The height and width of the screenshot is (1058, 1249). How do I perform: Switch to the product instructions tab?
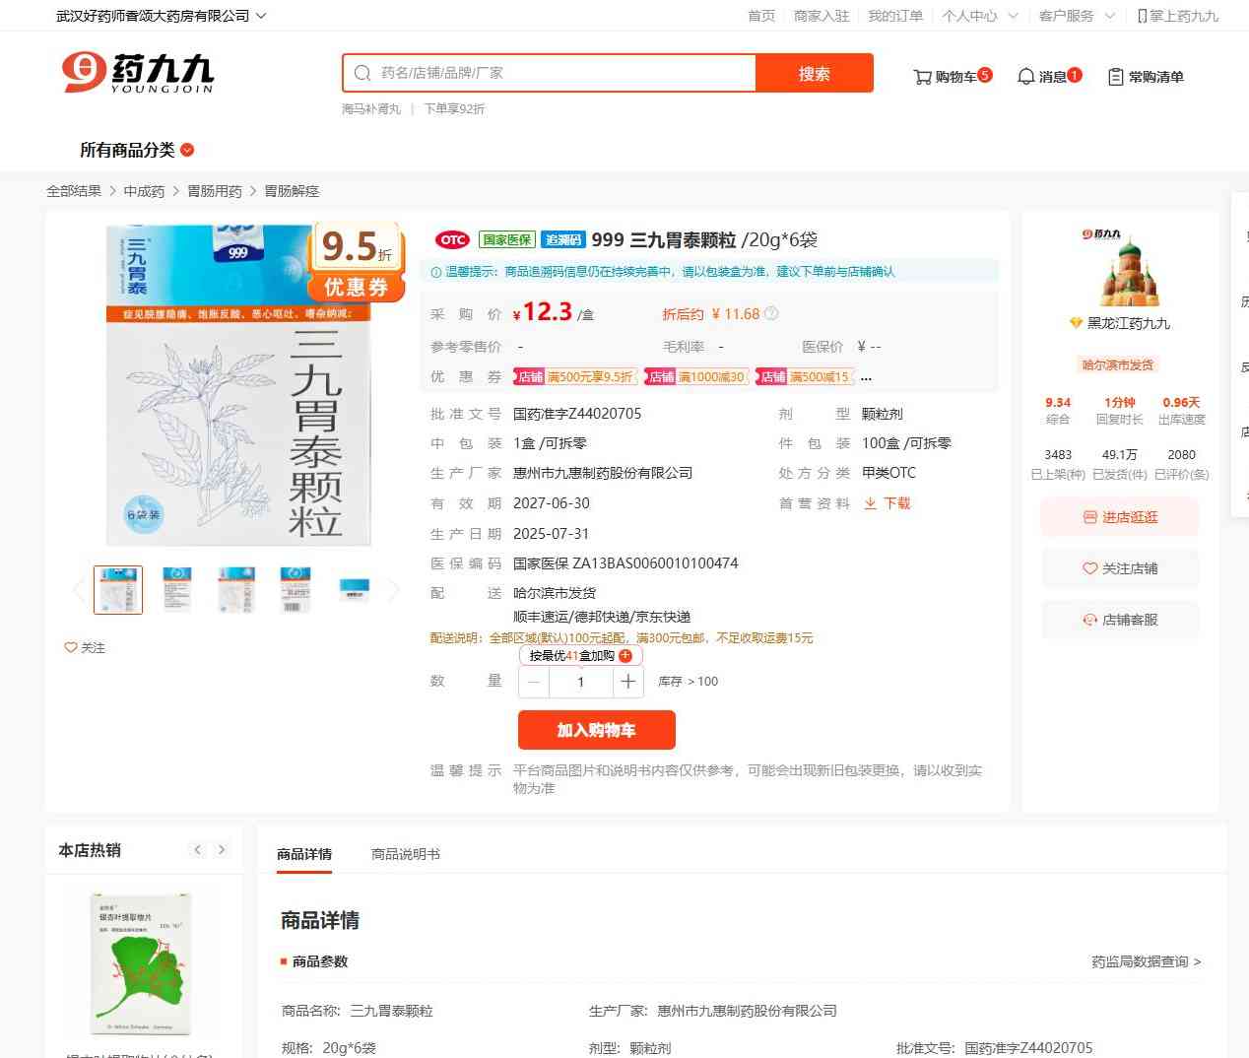(405, 854)
